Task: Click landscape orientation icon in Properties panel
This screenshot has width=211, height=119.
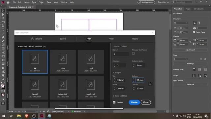Action: (199, 23)
